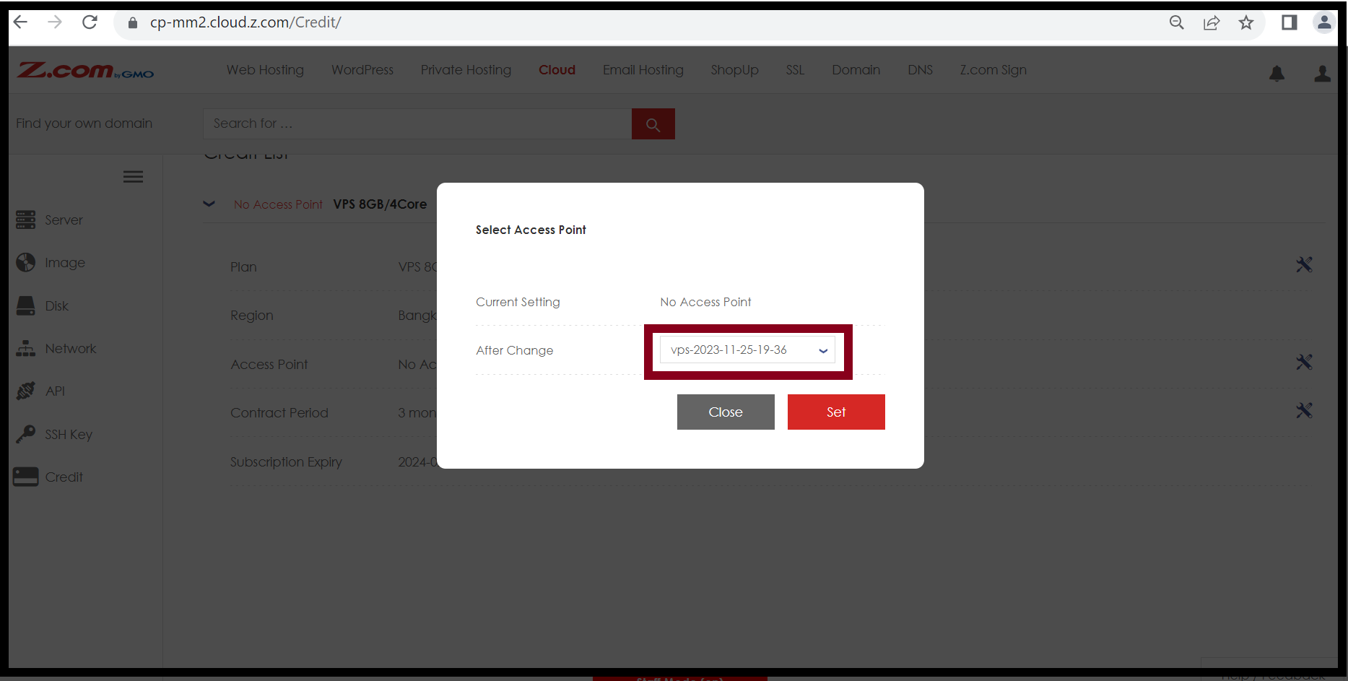This screenshot has width=1348, height=681.
Task: Open the account menu via user avatar
Action: (x=1323, y=74)
